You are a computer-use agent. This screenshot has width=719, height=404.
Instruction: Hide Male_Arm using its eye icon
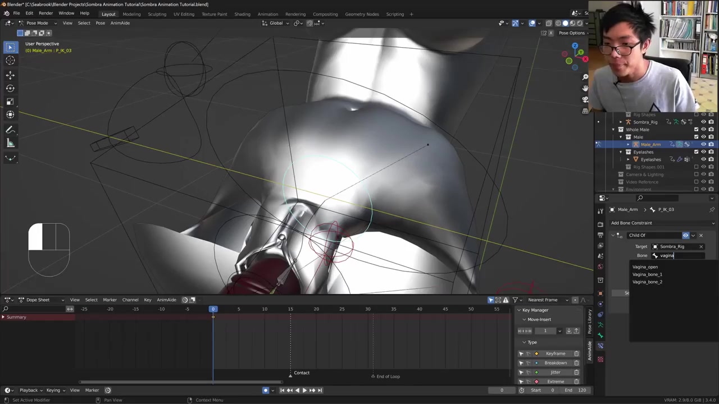tap(703, 144)
